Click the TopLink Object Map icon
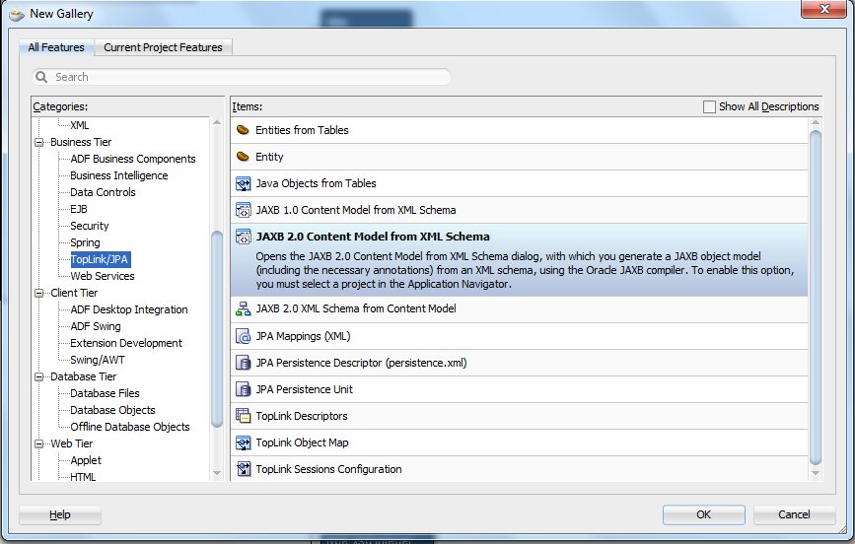The image size is (855, 544). point(243,442)
